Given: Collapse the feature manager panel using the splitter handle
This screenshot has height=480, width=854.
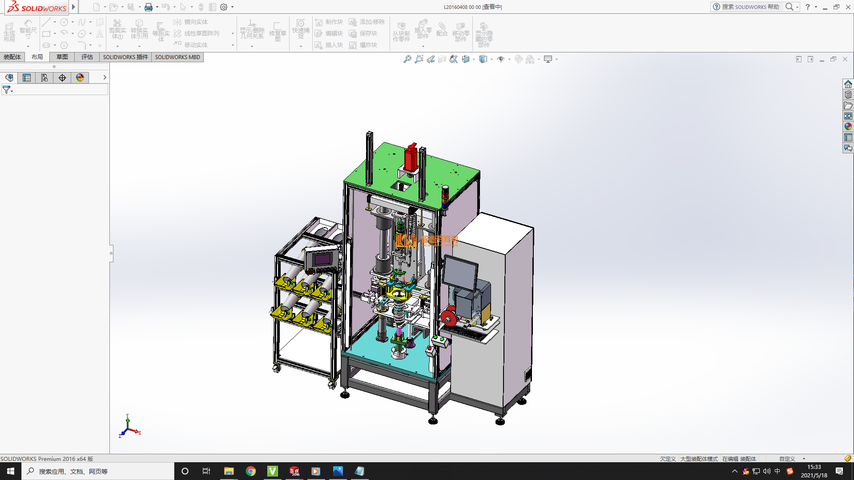Looking at the screenshot, I should coord(111,253).
